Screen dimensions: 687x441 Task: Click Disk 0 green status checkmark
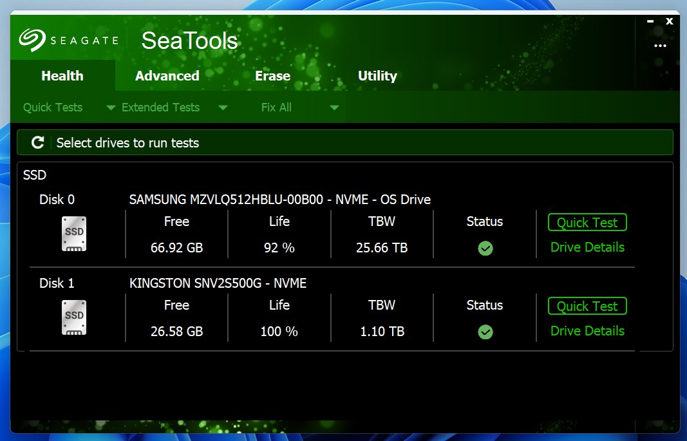click(x=485, y=249)
